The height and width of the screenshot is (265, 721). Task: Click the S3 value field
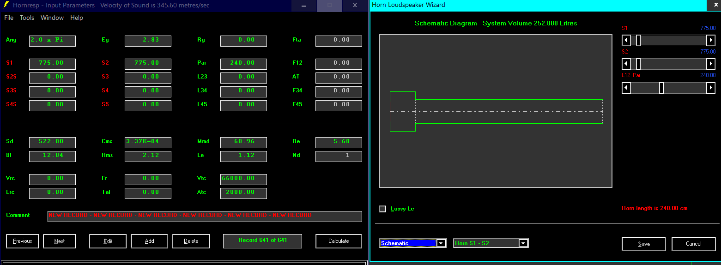pos(148,78)
